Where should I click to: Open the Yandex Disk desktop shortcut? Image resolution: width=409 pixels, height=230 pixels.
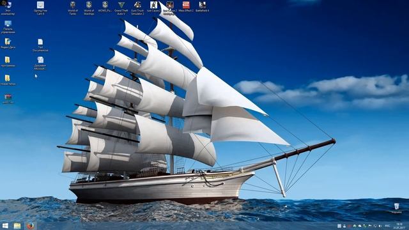8,43
